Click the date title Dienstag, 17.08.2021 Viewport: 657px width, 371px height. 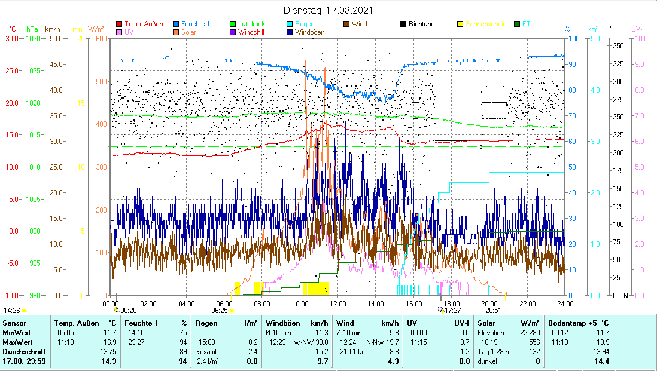(328, 10)
